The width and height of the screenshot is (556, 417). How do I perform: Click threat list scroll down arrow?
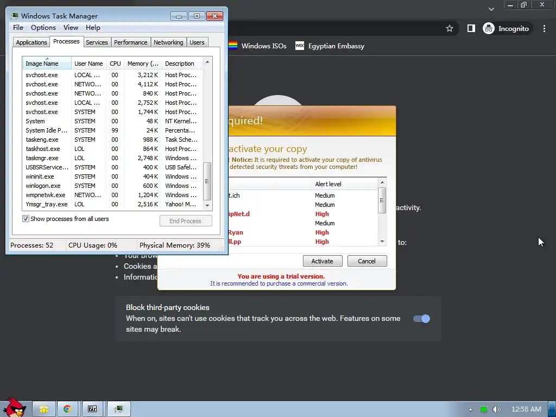pyautogui.click(x=382, y=242)
